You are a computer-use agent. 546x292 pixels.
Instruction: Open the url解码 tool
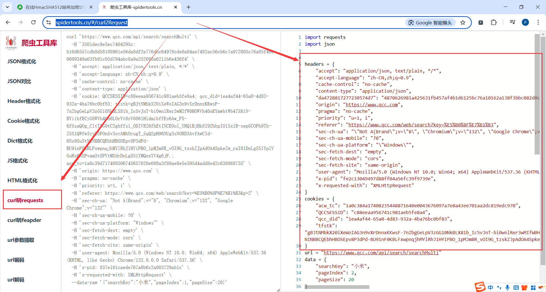[x=16, y=280]
